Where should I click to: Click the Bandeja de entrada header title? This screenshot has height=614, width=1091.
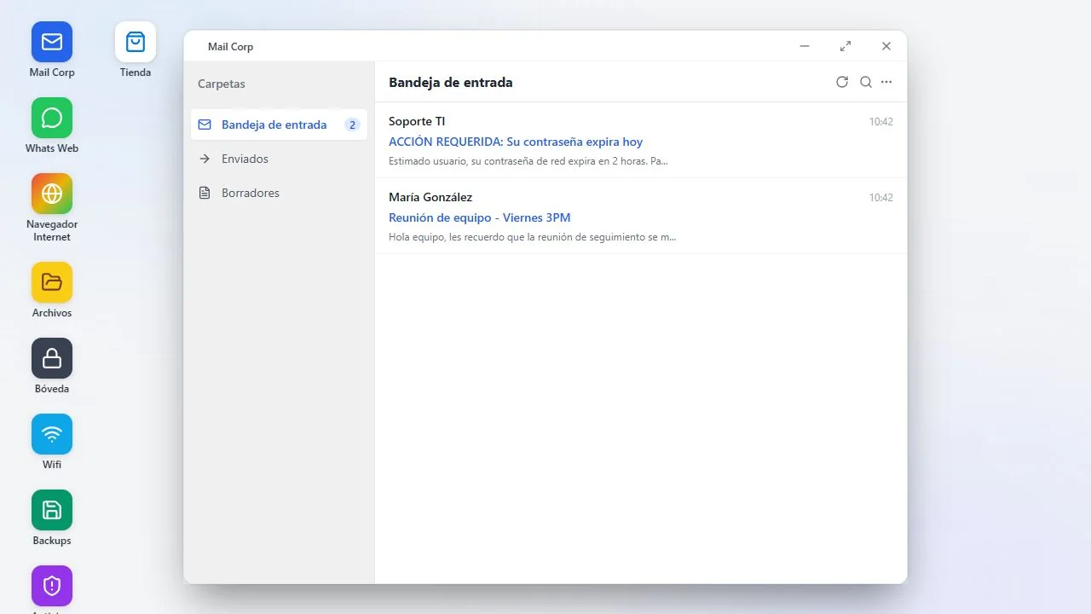451,83
